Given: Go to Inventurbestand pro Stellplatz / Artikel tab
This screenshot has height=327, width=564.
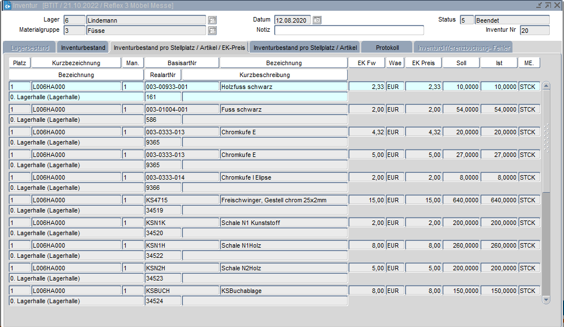Looking at the screenshot, I should 305,48.
